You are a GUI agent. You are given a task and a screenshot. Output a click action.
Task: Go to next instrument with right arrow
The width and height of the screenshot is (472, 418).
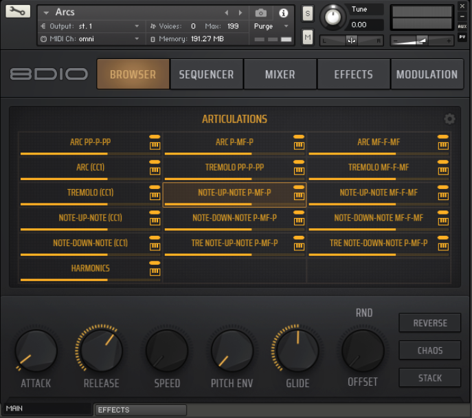coord(240,12)
